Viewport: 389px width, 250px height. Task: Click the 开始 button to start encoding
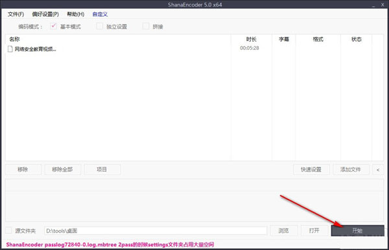[x=357, y=231]
